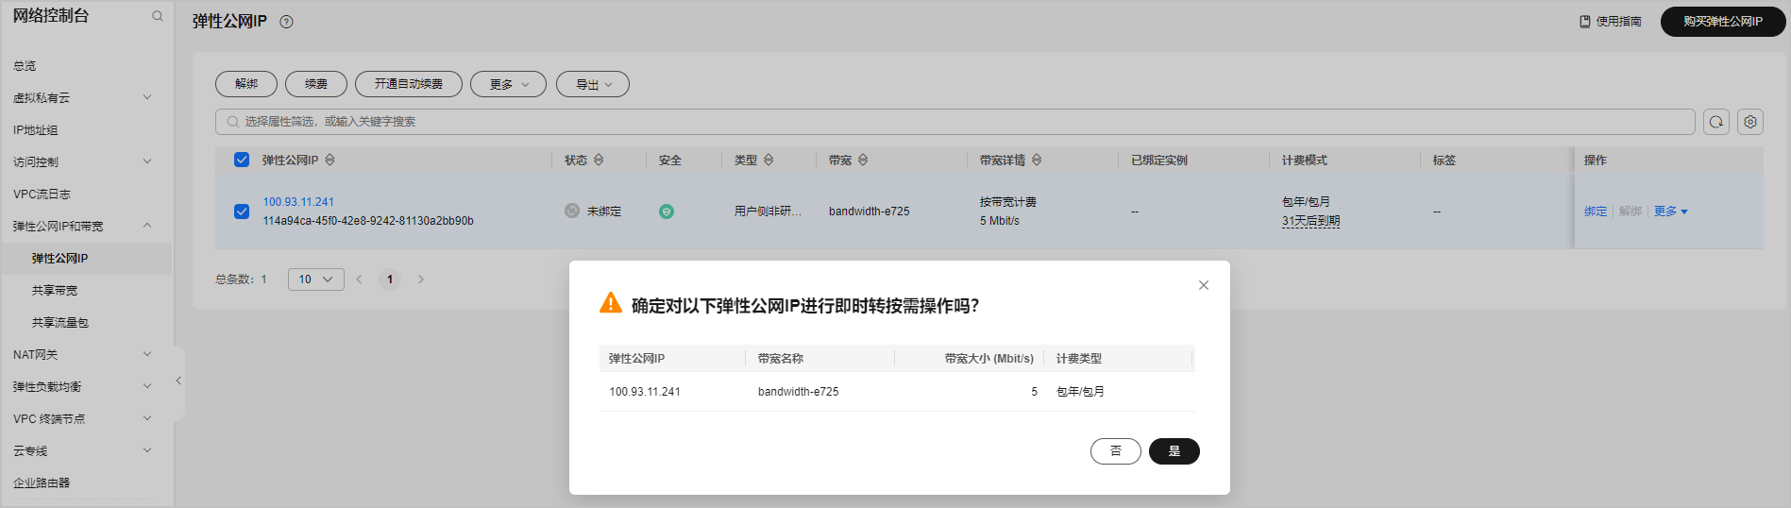
Task: Click the grey 未绑定 status icon
Action: tap(572, 211)
